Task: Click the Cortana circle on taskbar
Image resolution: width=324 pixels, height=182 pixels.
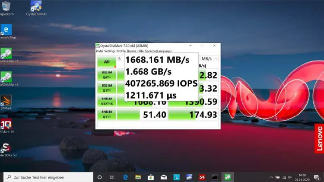Action: click(x=100, y=177)
